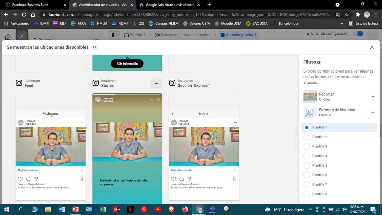Open a new browser tab
Viewport: 382px width, 215px height.
209,5
